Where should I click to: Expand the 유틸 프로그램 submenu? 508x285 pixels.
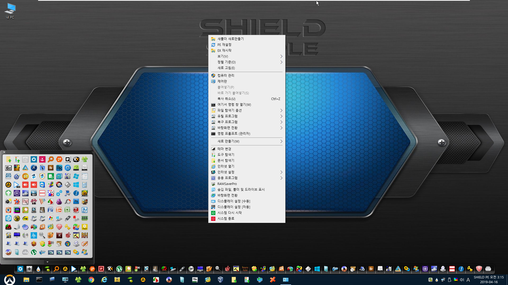click(x=247, y=116)
